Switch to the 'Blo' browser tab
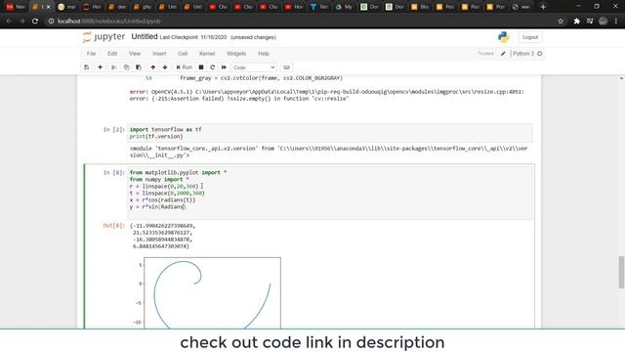Viewport: 625px width, 352px height. pos(421,7)
